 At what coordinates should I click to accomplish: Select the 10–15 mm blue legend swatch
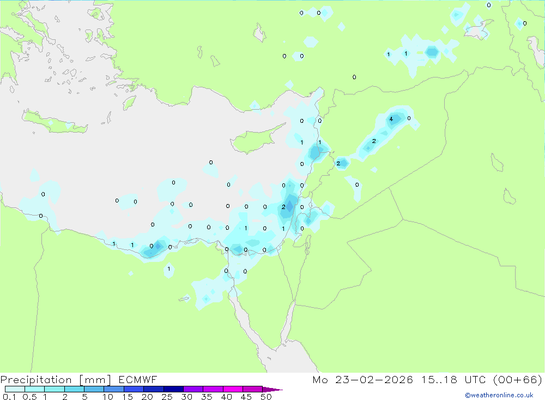pyautogui.click(x=114, y=389)
